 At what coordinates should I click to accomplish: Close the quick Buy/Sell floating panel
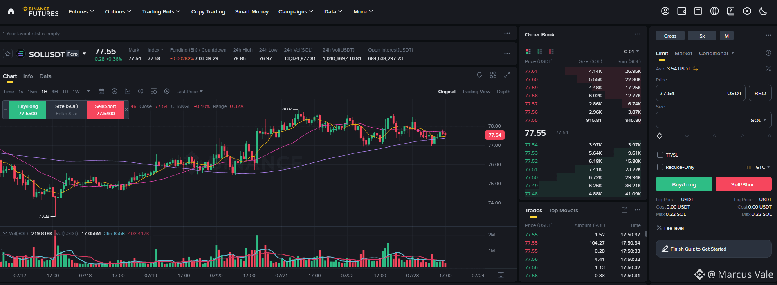[126, 110]
